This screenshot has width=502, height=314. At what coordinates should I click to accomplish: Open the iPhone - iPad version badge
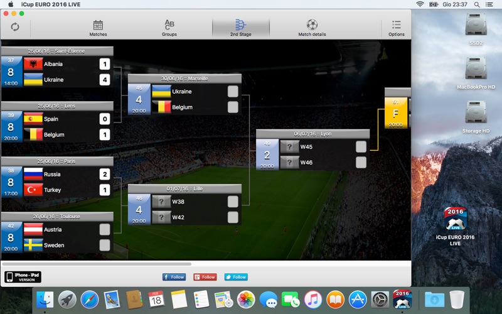point(23,277)
